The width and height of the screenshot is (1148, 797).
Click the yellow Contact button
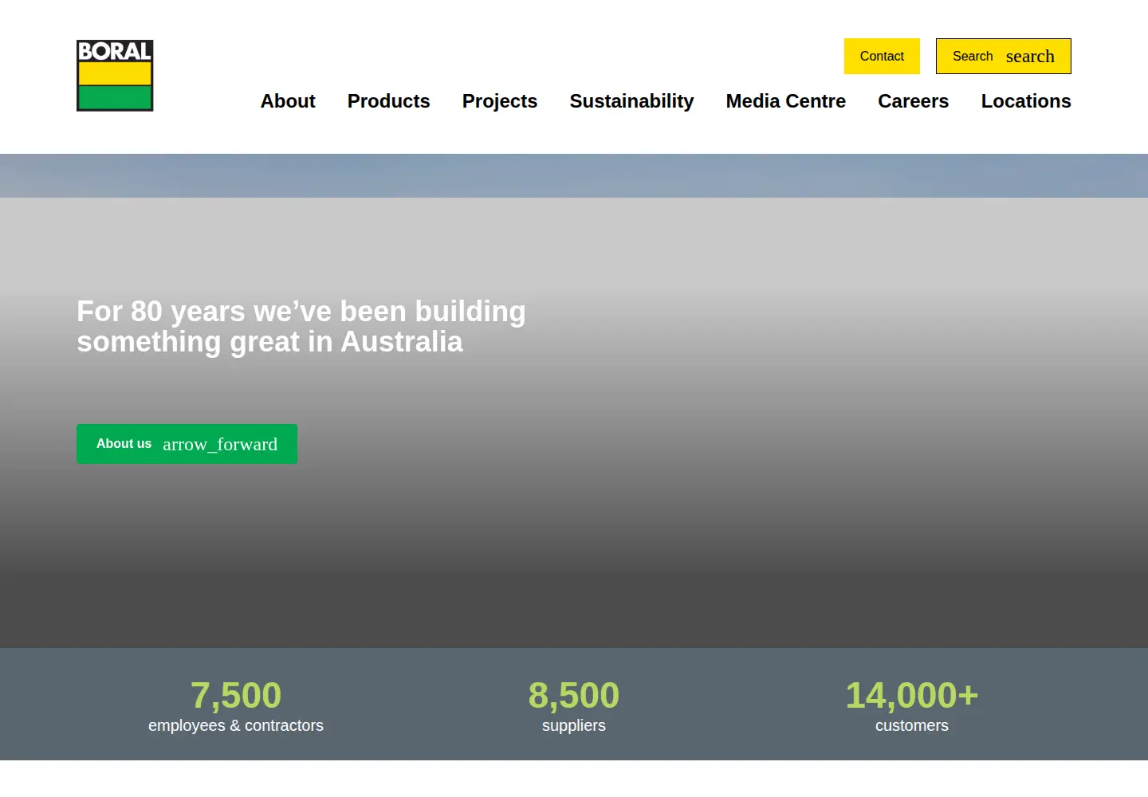(882, 57)
